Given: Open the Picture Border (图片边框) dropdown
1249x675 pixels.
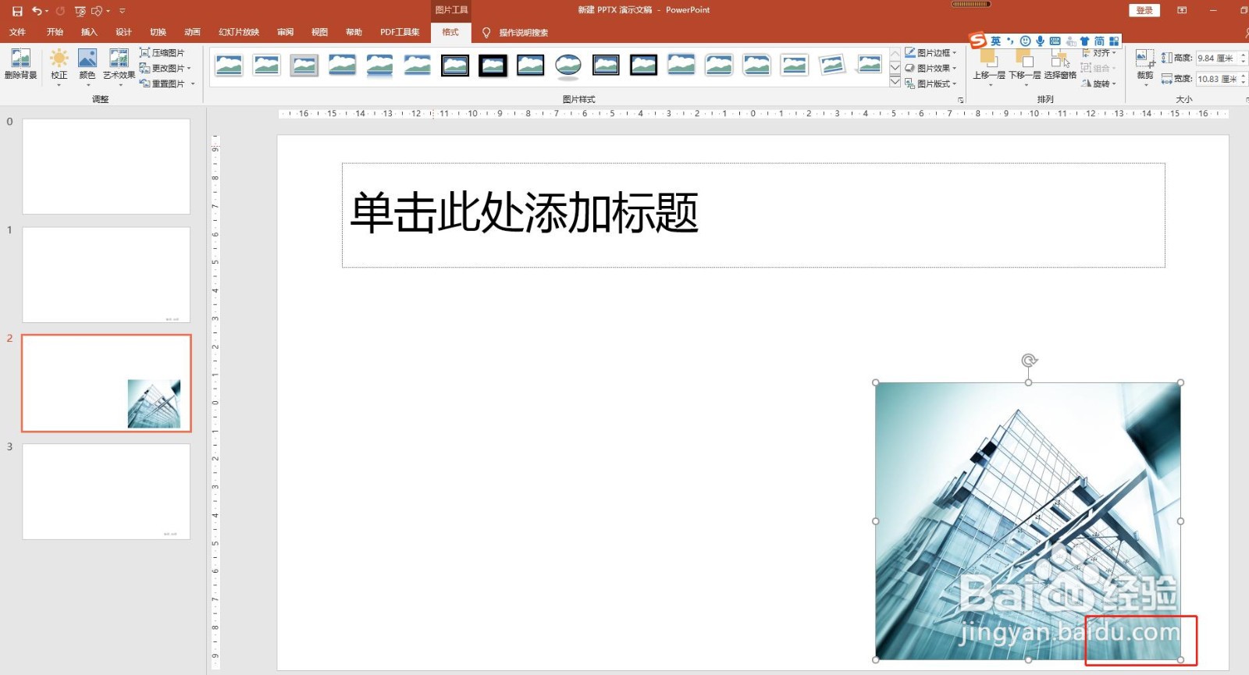Looking at the screenshot, I should coord(931,52).
